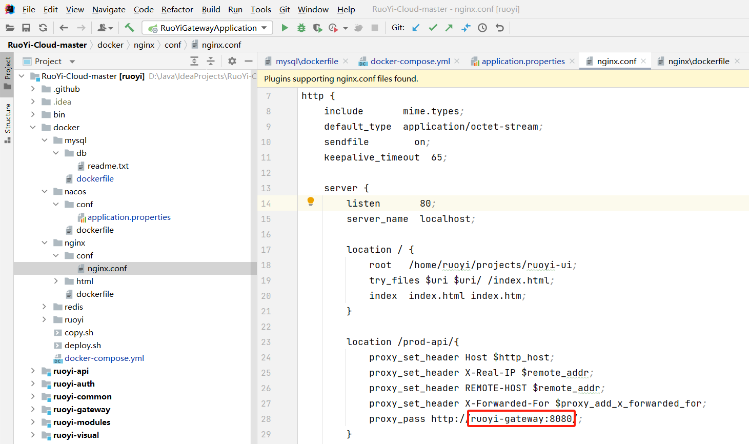This screenshot has height=444, width=749.
Task: Open the user/code-with-me dropdown icon
Action: pos(105,28)
